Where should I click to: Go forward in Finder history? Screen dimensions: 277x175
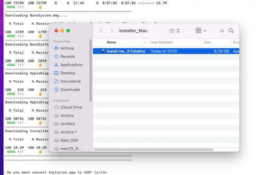click(112, 31)
